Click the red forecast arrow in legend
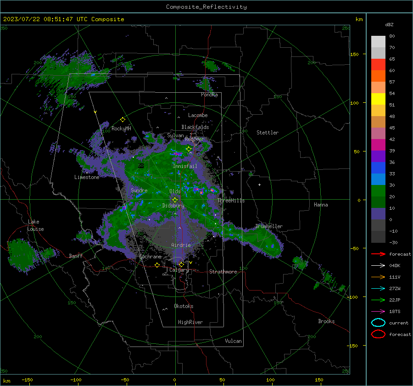This screenshot has height=386, width=413. point(378,254)
